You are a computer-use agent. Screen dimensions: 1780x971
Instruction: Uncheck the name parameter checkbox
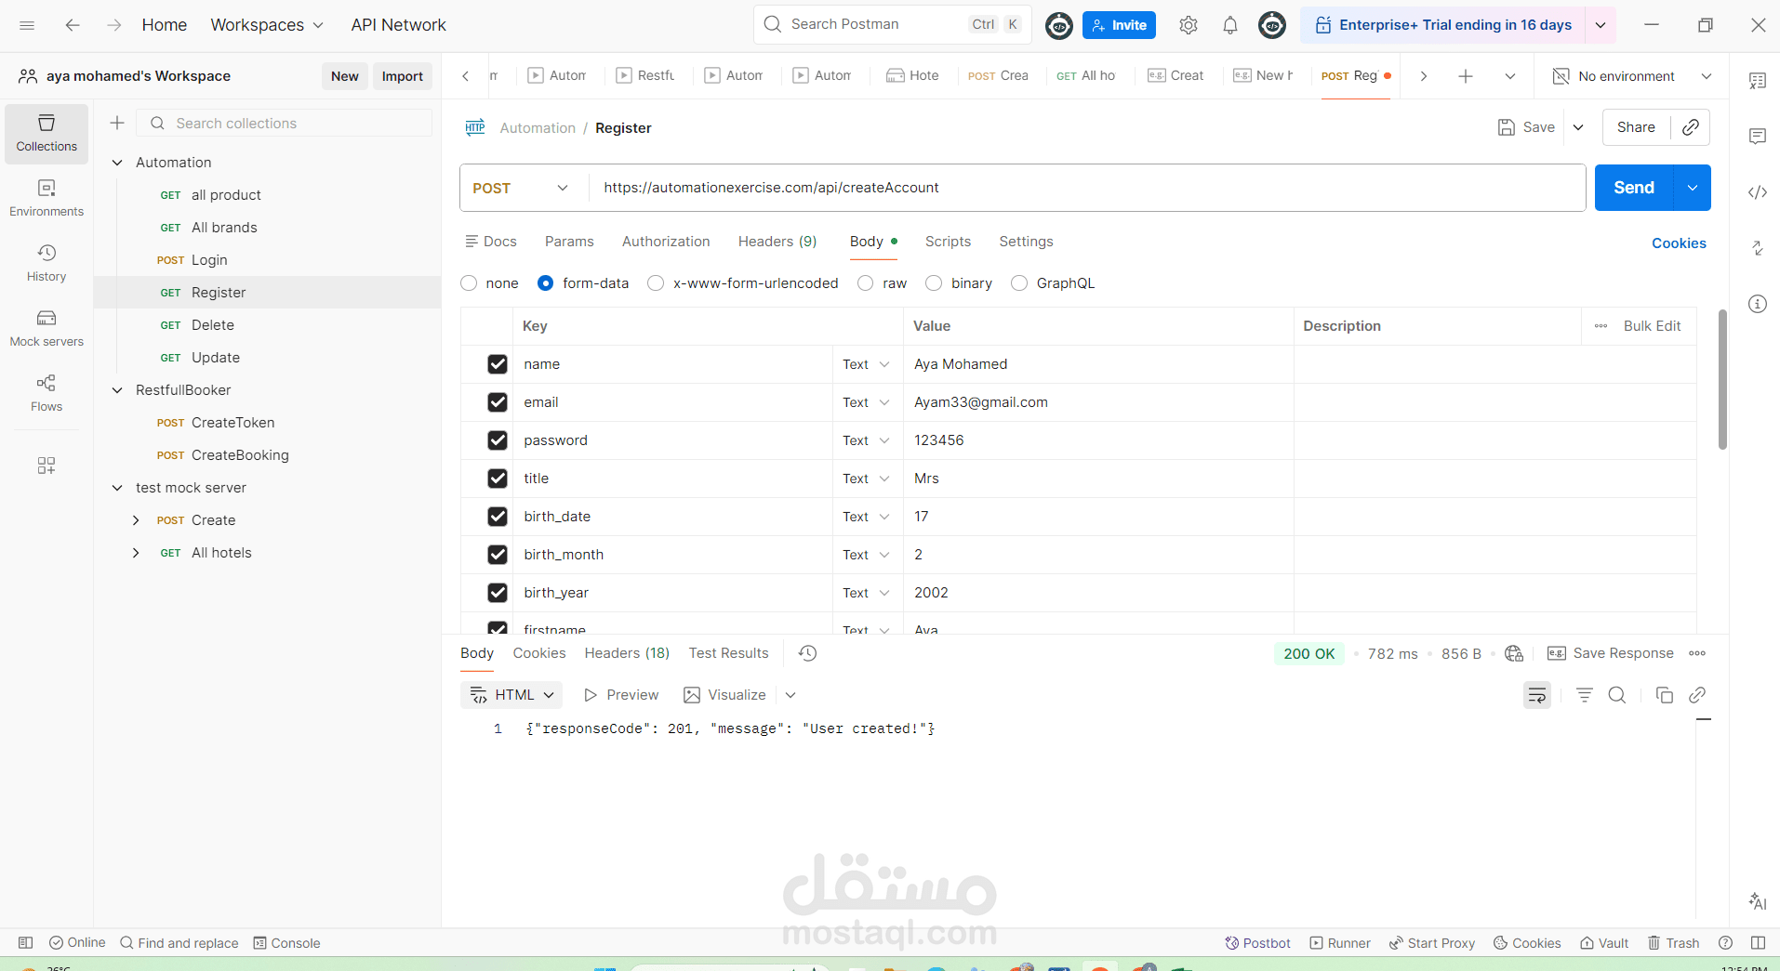(x=498, y=364)
